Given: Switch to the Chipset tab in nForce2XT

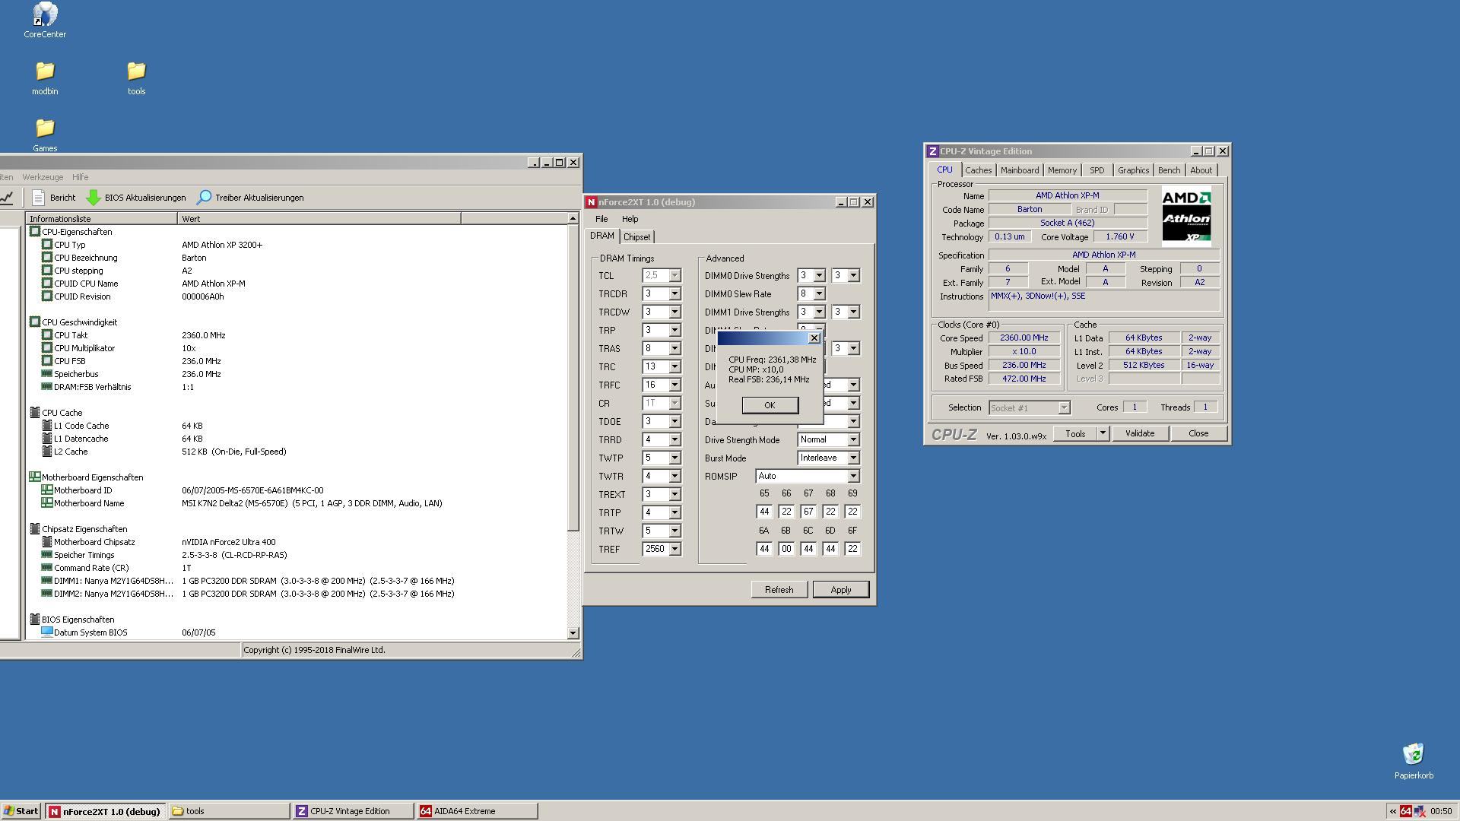Looking at the screenshot, I should (637, 237).
